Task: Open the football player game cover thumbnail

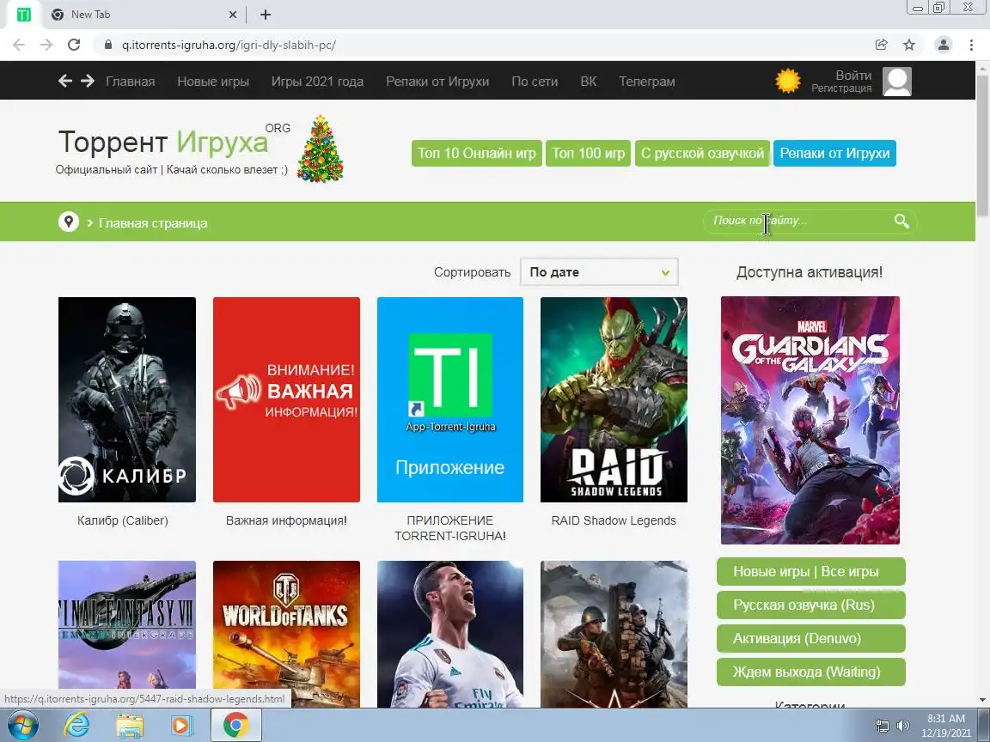Action: click(x=449, y=634)
